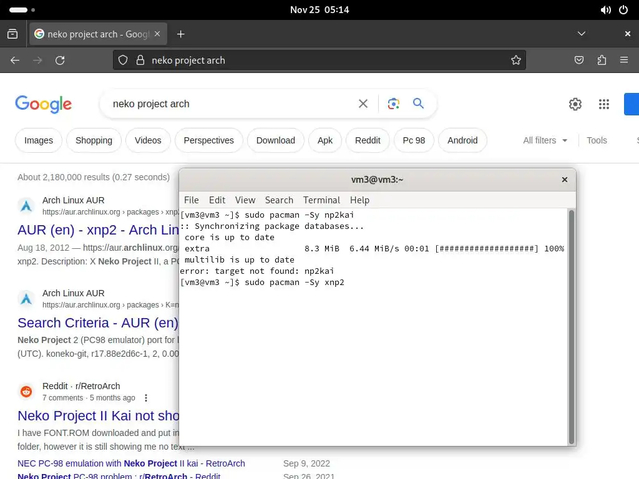Click the Google logo
Image resolution: width=639 pixels, height=479 pixels.
click(x=44, y=104)
